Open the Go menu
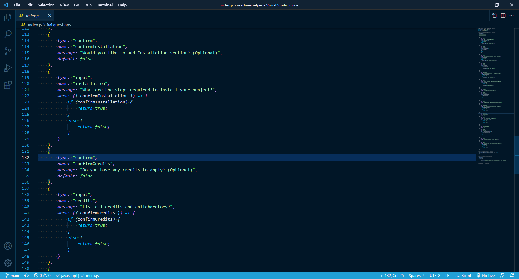519x279 pixels. 77,5
